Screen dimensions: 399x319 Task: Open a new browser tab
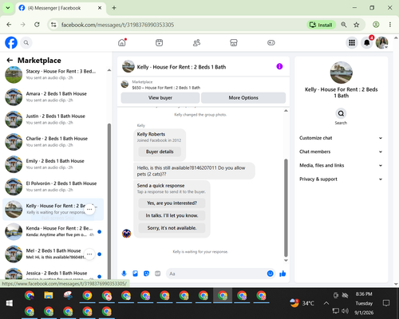pyautogui.click(x=114, y=8)
